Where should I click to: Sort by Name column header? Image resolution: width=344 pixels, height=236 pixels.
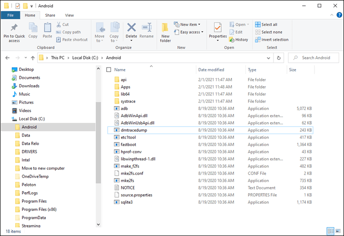pyautogui.click(x=120, y=69)
